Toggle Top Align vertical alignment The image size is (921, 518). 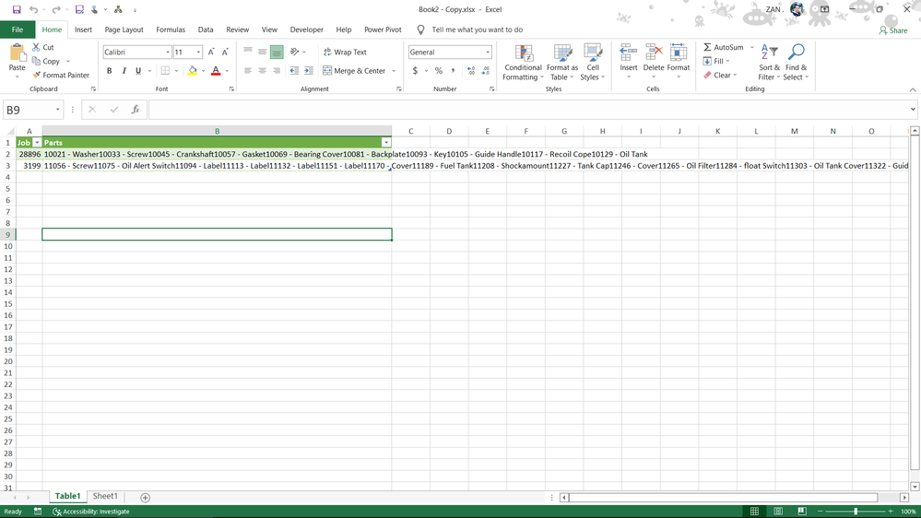click(248, 52)
